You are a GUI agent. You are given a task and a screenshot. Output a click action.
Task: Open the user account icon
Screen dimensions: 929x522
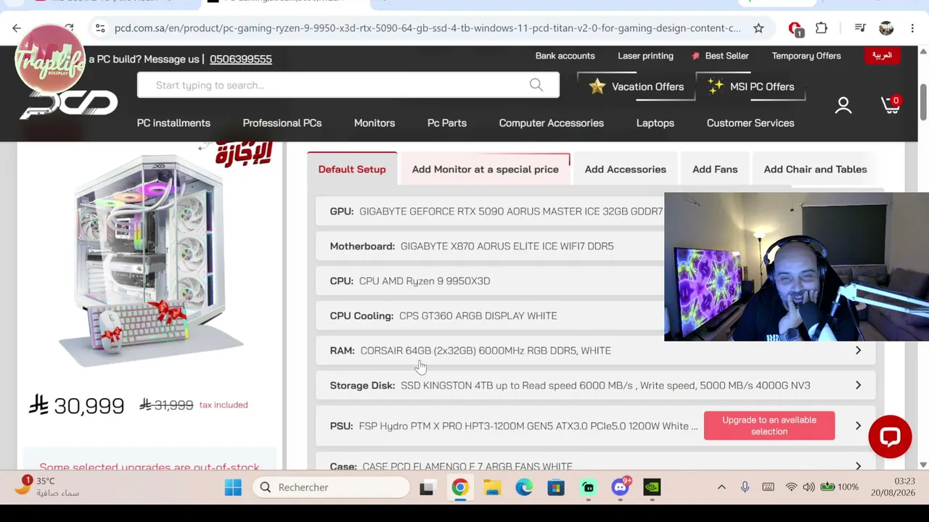(x=843, y=105)
